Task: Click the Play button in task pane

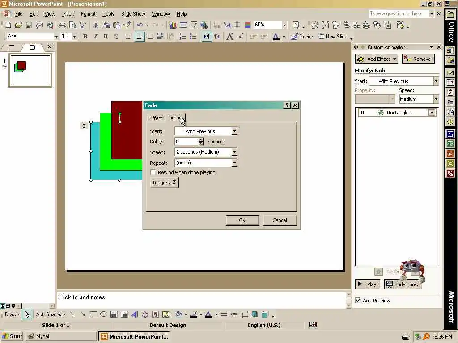Action: tap(368, 284)
